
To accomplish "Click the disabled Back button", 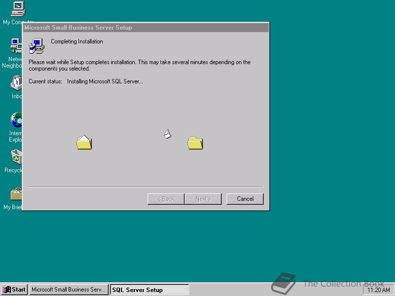I will pos(166,199).
